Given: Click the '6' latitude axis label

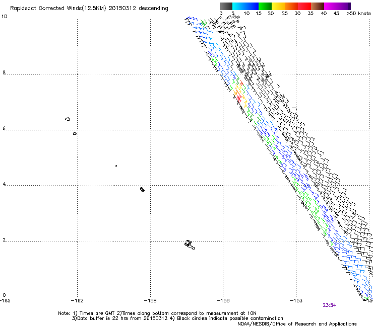Looking at the screenshot, I should tap(4, 128).
